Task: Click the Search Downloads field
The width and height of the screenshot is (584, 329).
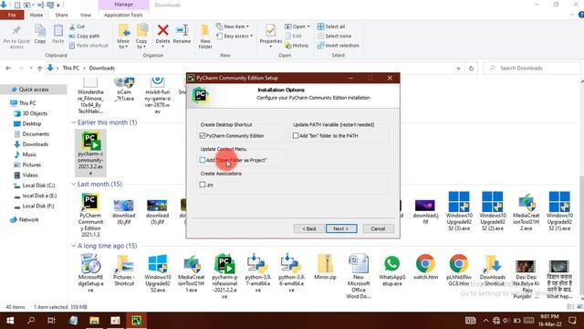Action: pos(532,69)
